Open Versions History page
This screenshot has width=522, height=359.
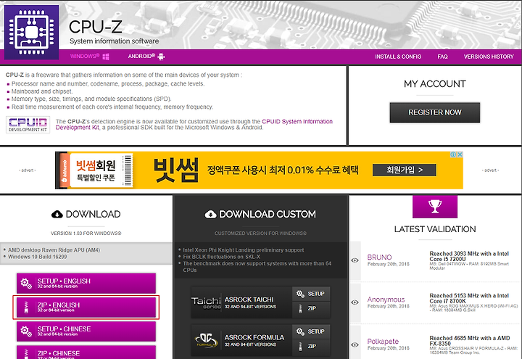[x=489, y=57]
